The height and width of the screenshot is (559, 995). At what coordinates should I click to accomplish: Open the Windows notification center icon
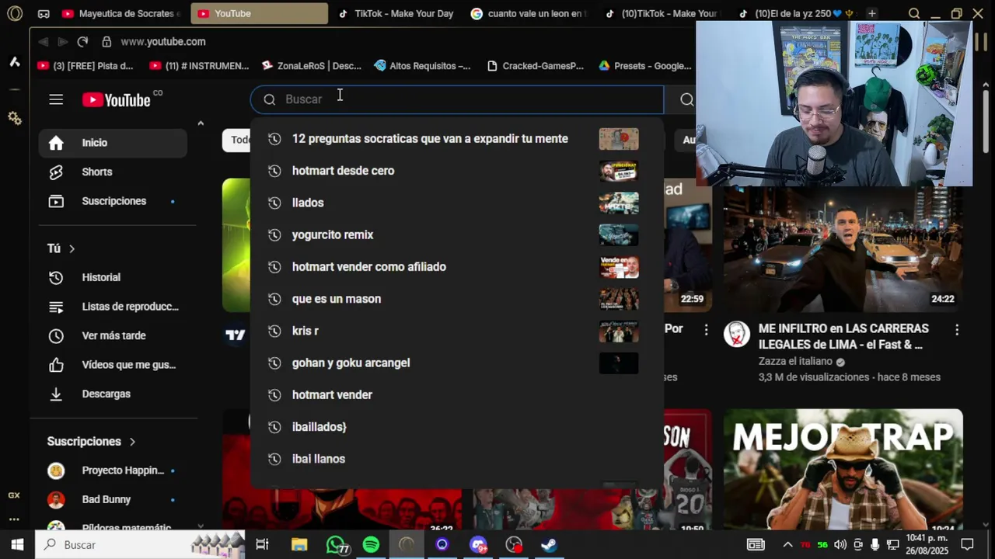967,545
